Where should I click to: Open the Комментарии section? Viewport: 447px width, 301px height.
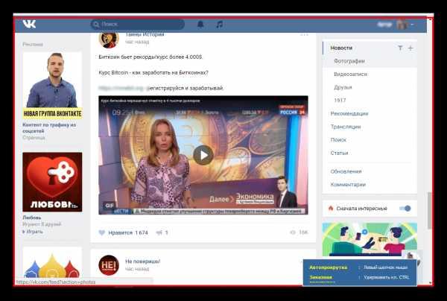click(x=348, y=185)
